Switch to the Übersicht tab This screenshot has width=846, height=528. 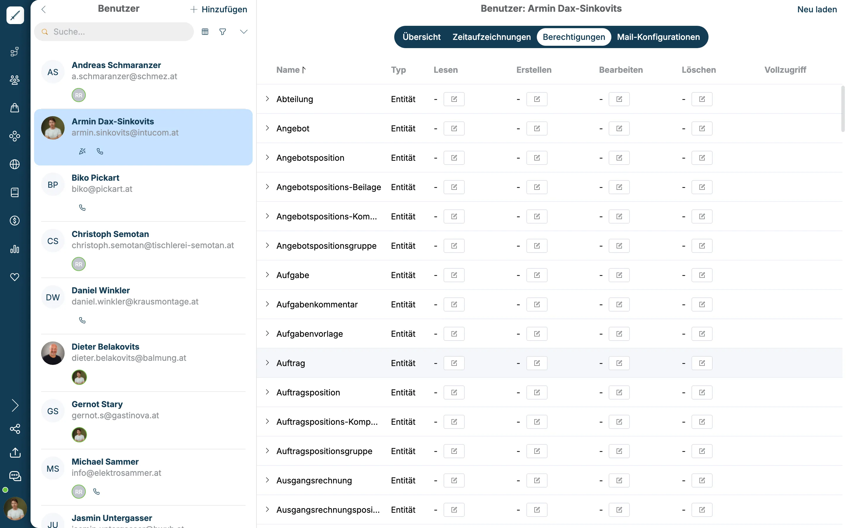[x=421, y=37]
